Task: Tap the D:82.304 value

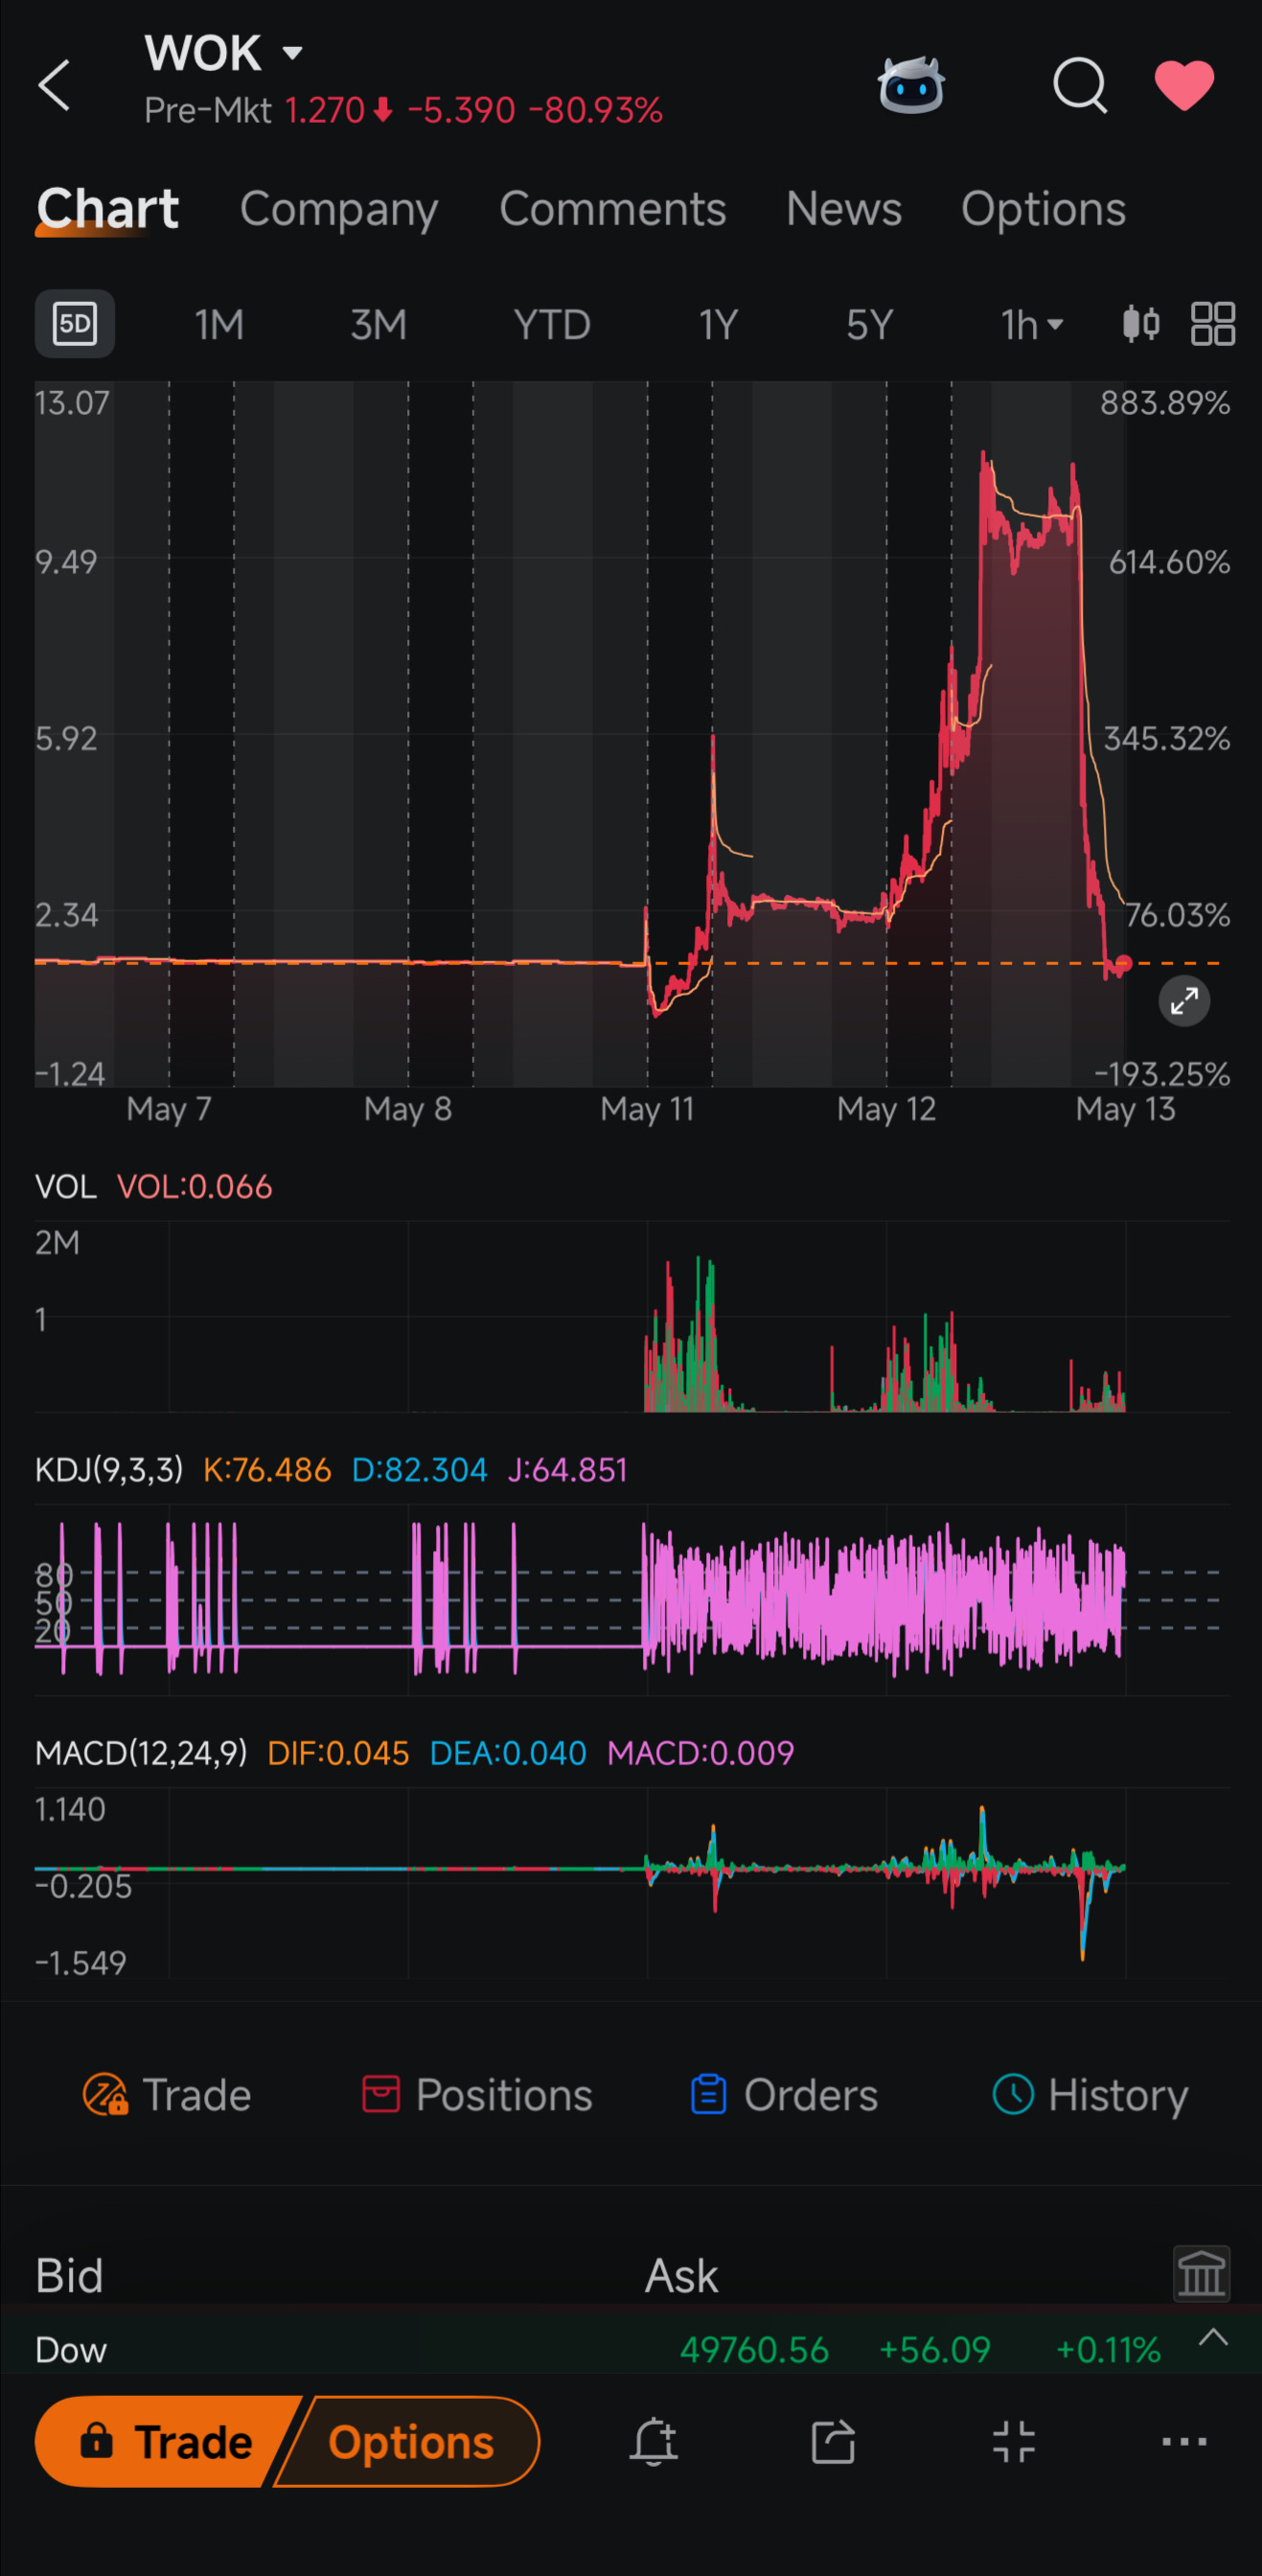Action: tap(419, 1469)
